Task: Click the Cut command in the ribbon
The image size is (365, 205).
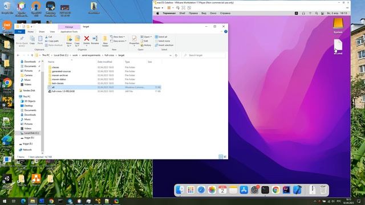Action: (48, 36)
